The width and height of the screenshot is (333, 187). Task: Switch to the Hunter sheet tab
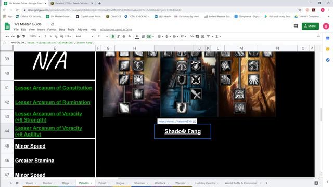(49, 183)
